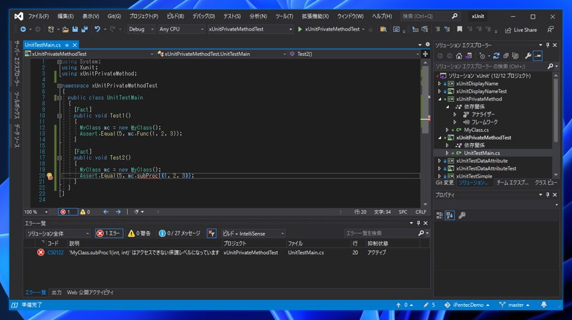Collapse the xUnitPrivateMethod project node

pyautogui.click(x=439, y=99)
